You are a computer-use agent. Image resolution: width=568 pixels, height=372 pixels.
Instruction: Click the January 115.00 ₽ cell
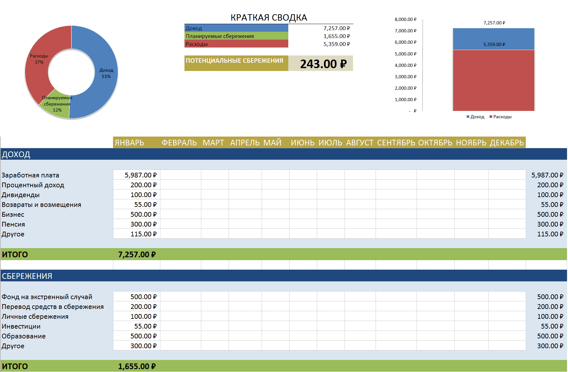(x=137, y=234)
